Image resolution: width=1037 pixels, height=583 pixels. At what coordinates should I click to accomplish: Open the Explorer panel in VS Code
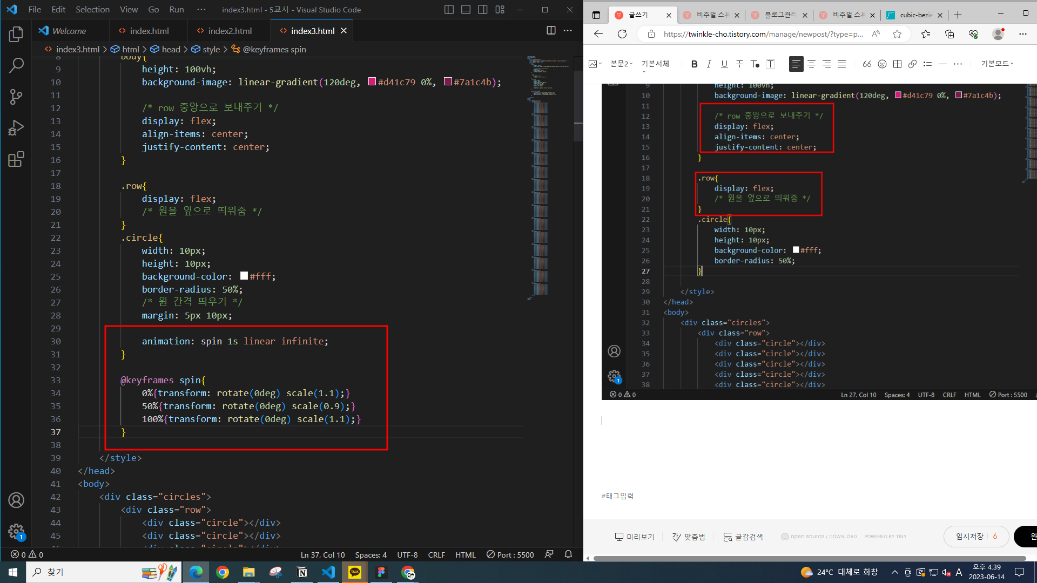click(x=16, y=35)
